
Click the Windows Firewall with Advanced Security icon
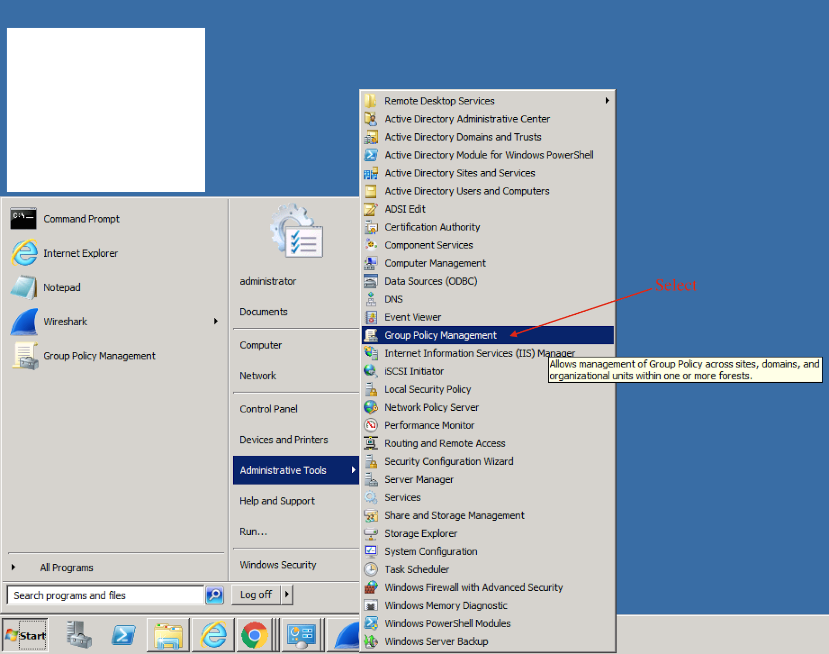371,587
